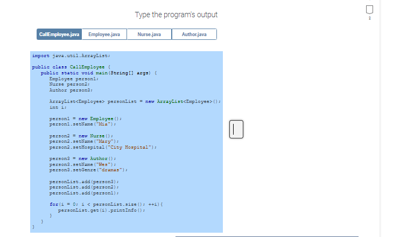This screenshot has width=393, height=237.
Task: Click the setGenre("dramas") line
Action: coord(88,170)
